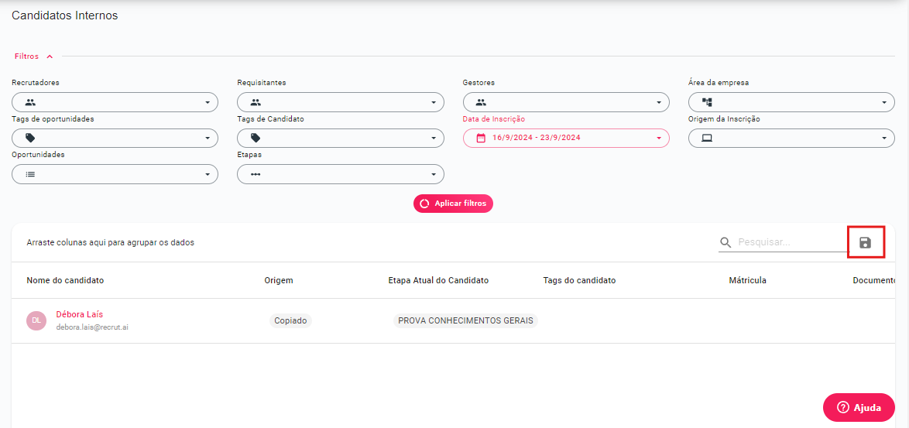Open the Gestores dropdown arrow
The image size is (909, 428).
click(x=658, y=102)
